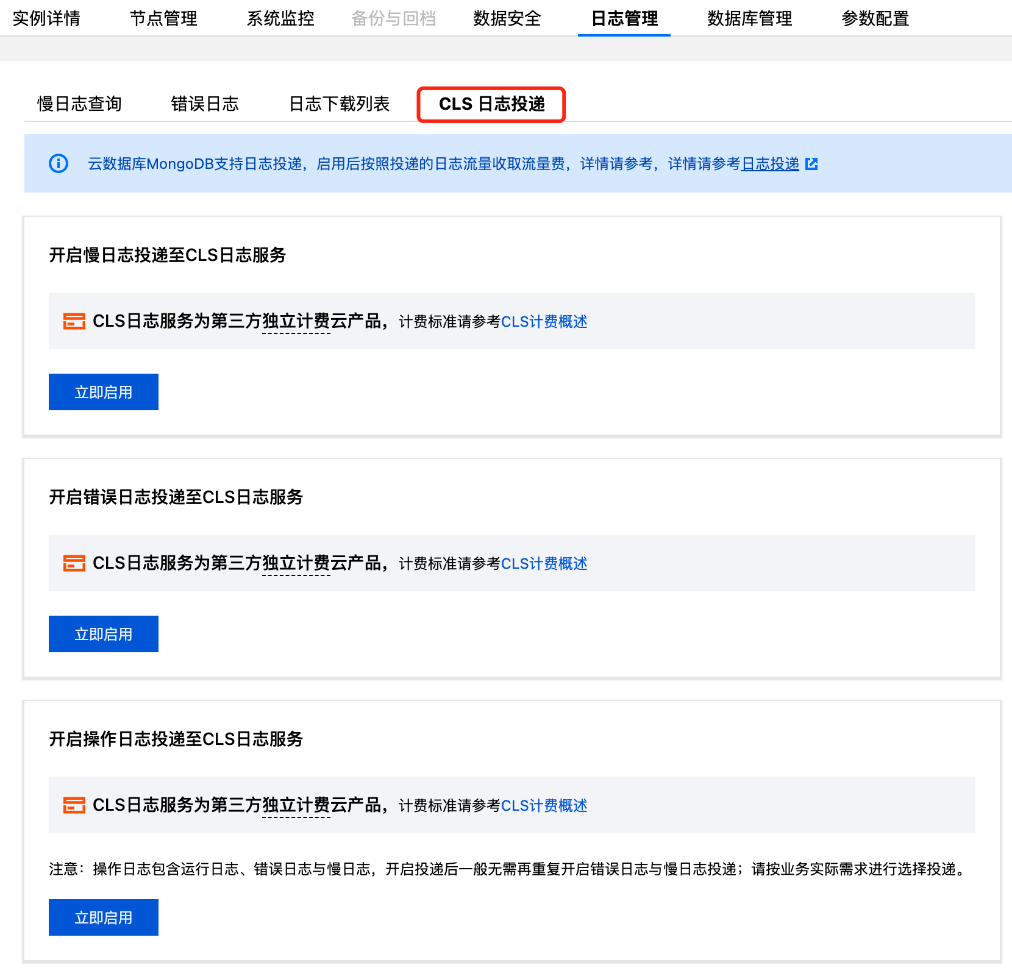Viewport: 1012px width, 968px height.
Task: Click the info icon in the blue notice
Action: pos(59,163)
